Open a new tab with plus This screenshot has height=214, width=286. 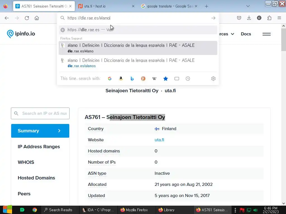pos(206,6)
